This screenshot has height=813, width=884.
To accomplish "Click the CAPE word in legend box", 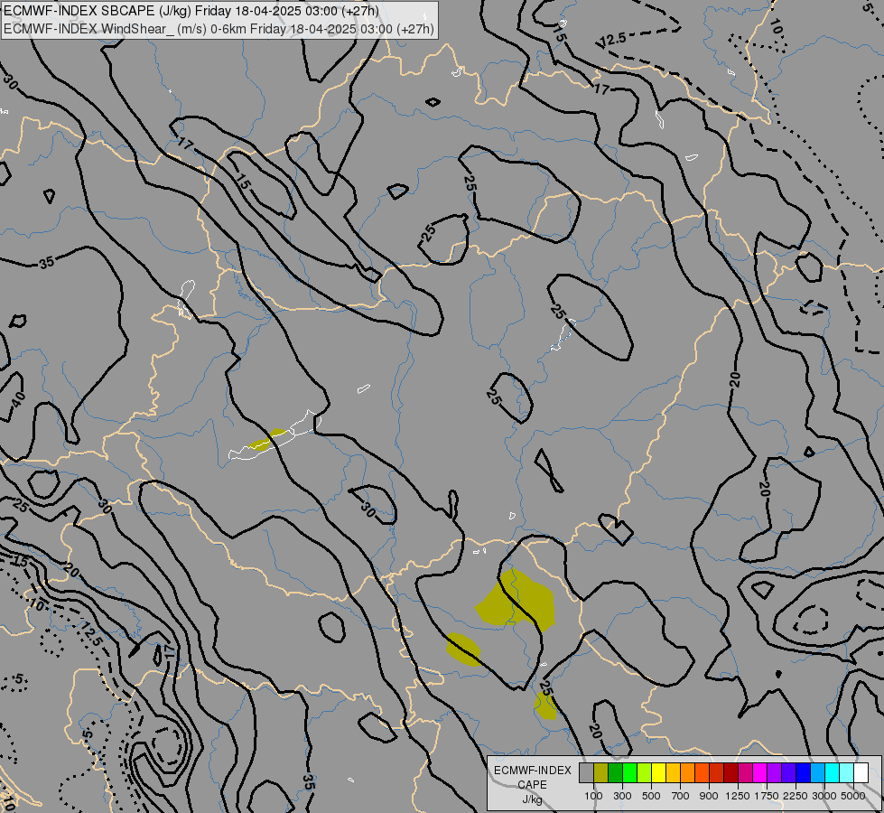I will click(x=532, y=785).
